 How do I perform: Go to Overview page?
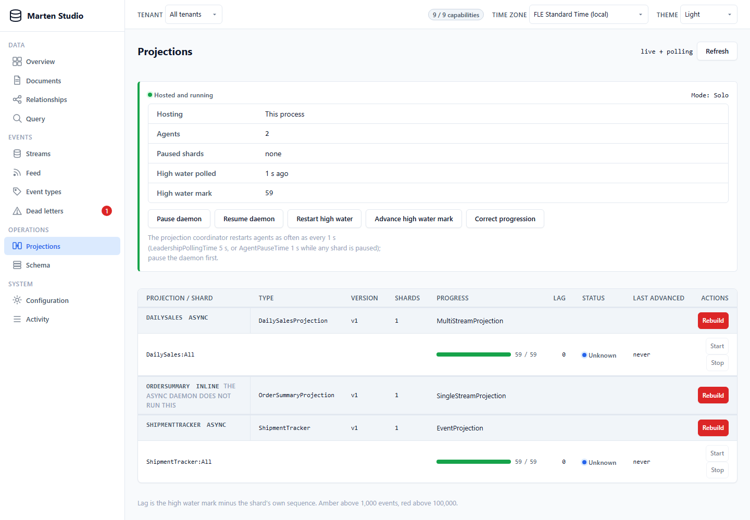point(62,61)
